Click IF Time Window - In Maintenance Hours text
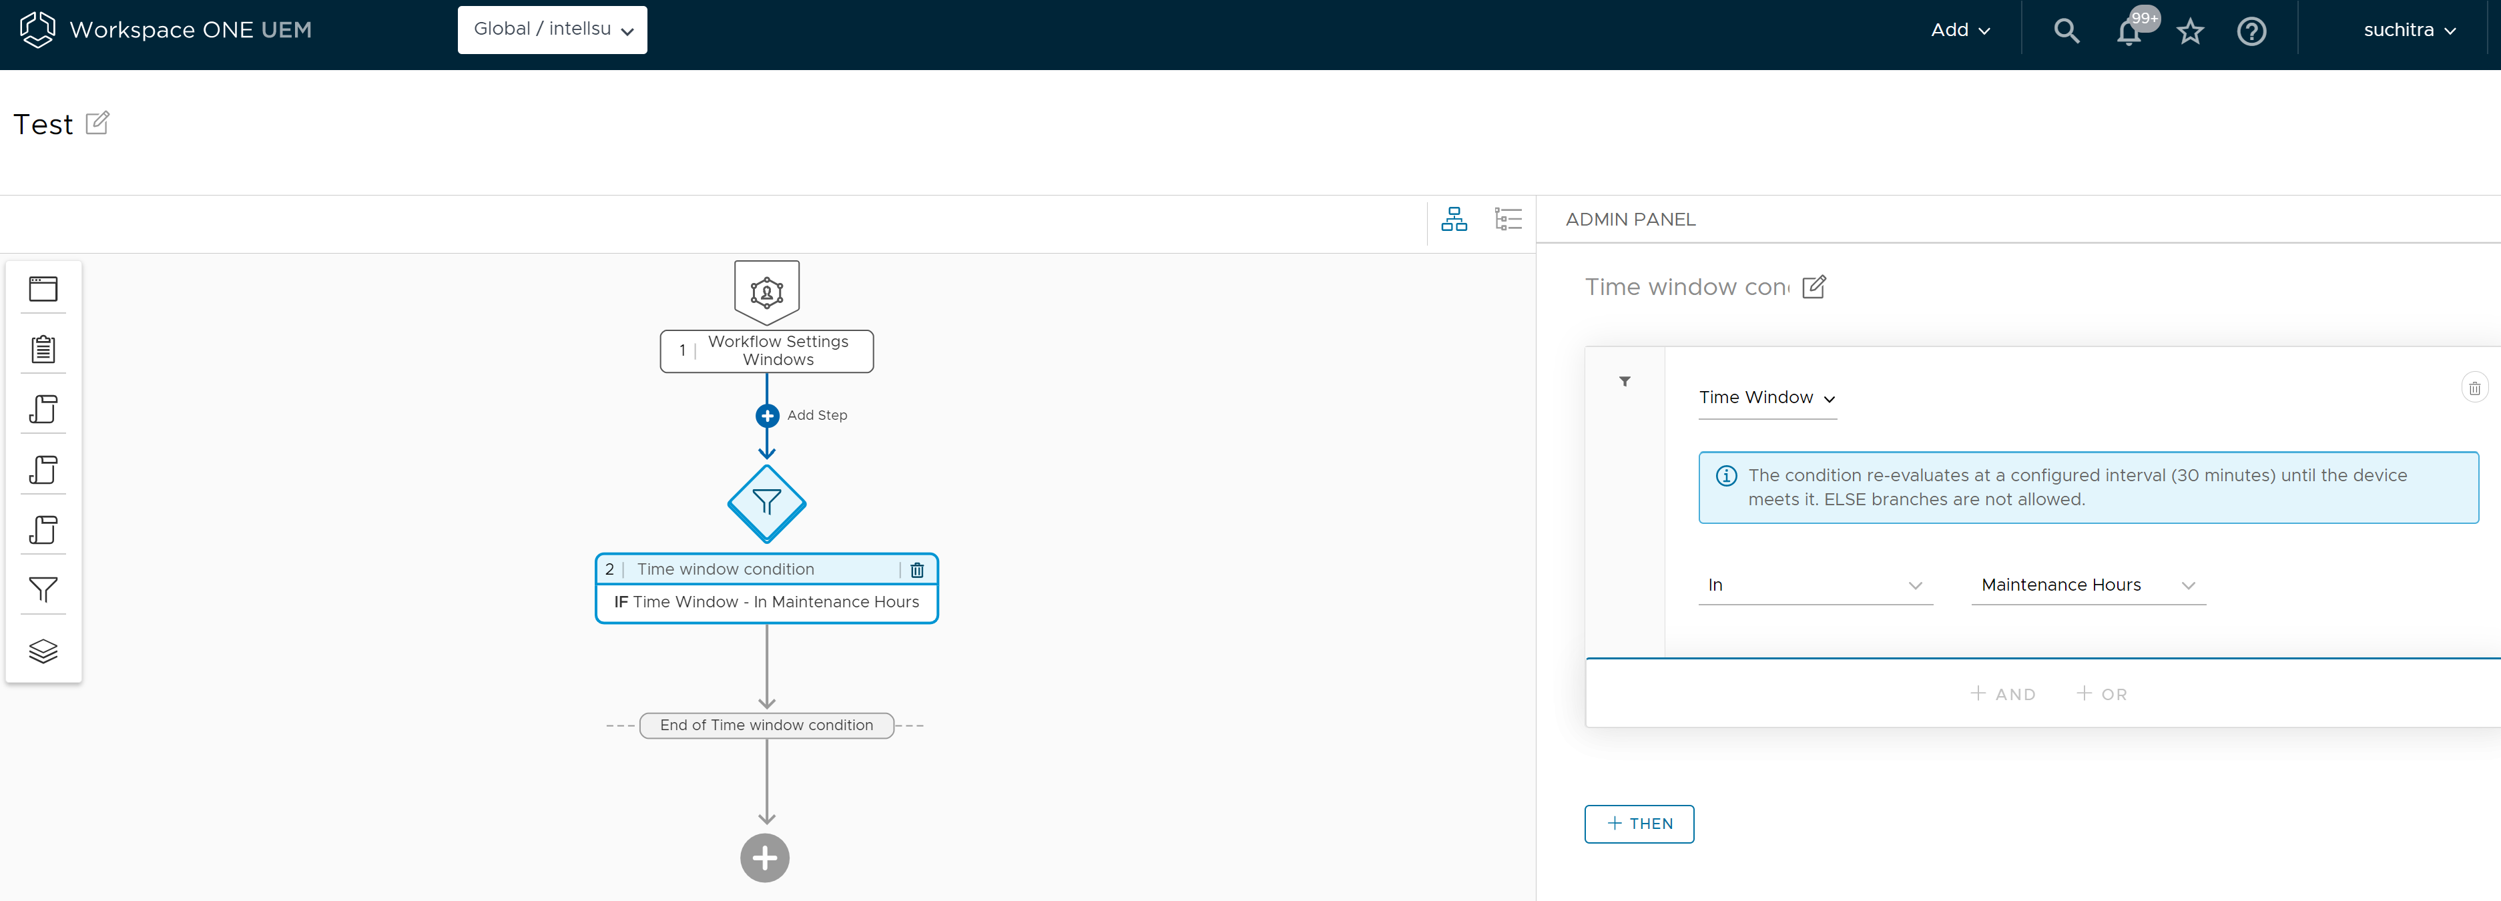The image size is (2501, 901). [x=766, y=602]
